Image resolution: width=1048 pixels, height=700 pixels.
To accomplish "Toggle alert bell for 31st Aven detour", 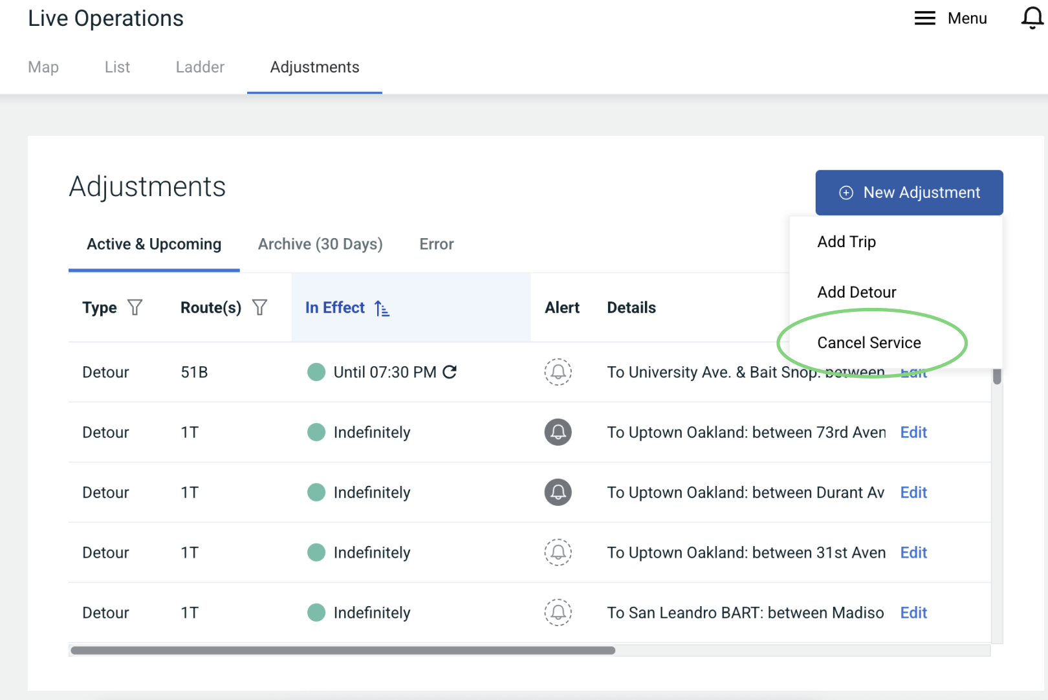I will tap(558, 552).
